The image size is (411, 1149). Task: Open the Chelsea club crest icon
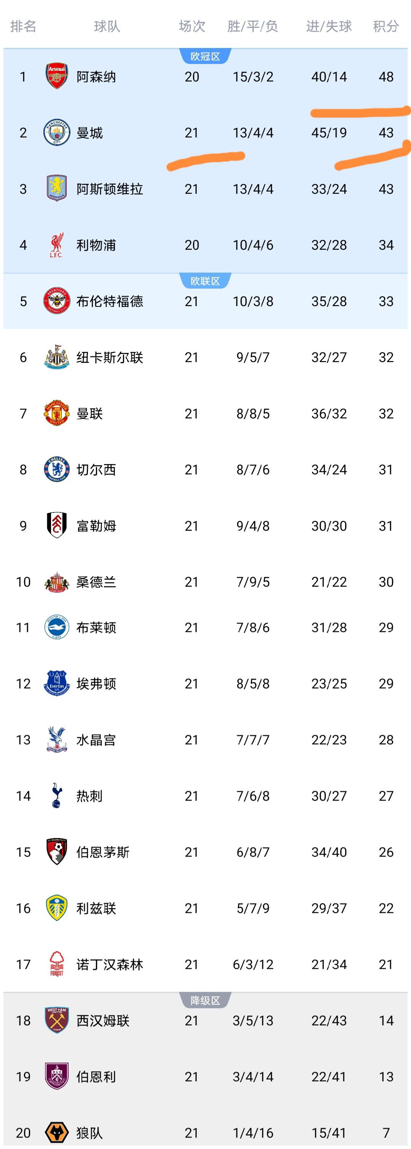(x=57, y=469)
